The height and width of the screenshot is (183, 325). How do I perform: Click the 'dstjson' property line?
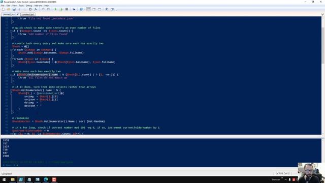coord(33,106)
